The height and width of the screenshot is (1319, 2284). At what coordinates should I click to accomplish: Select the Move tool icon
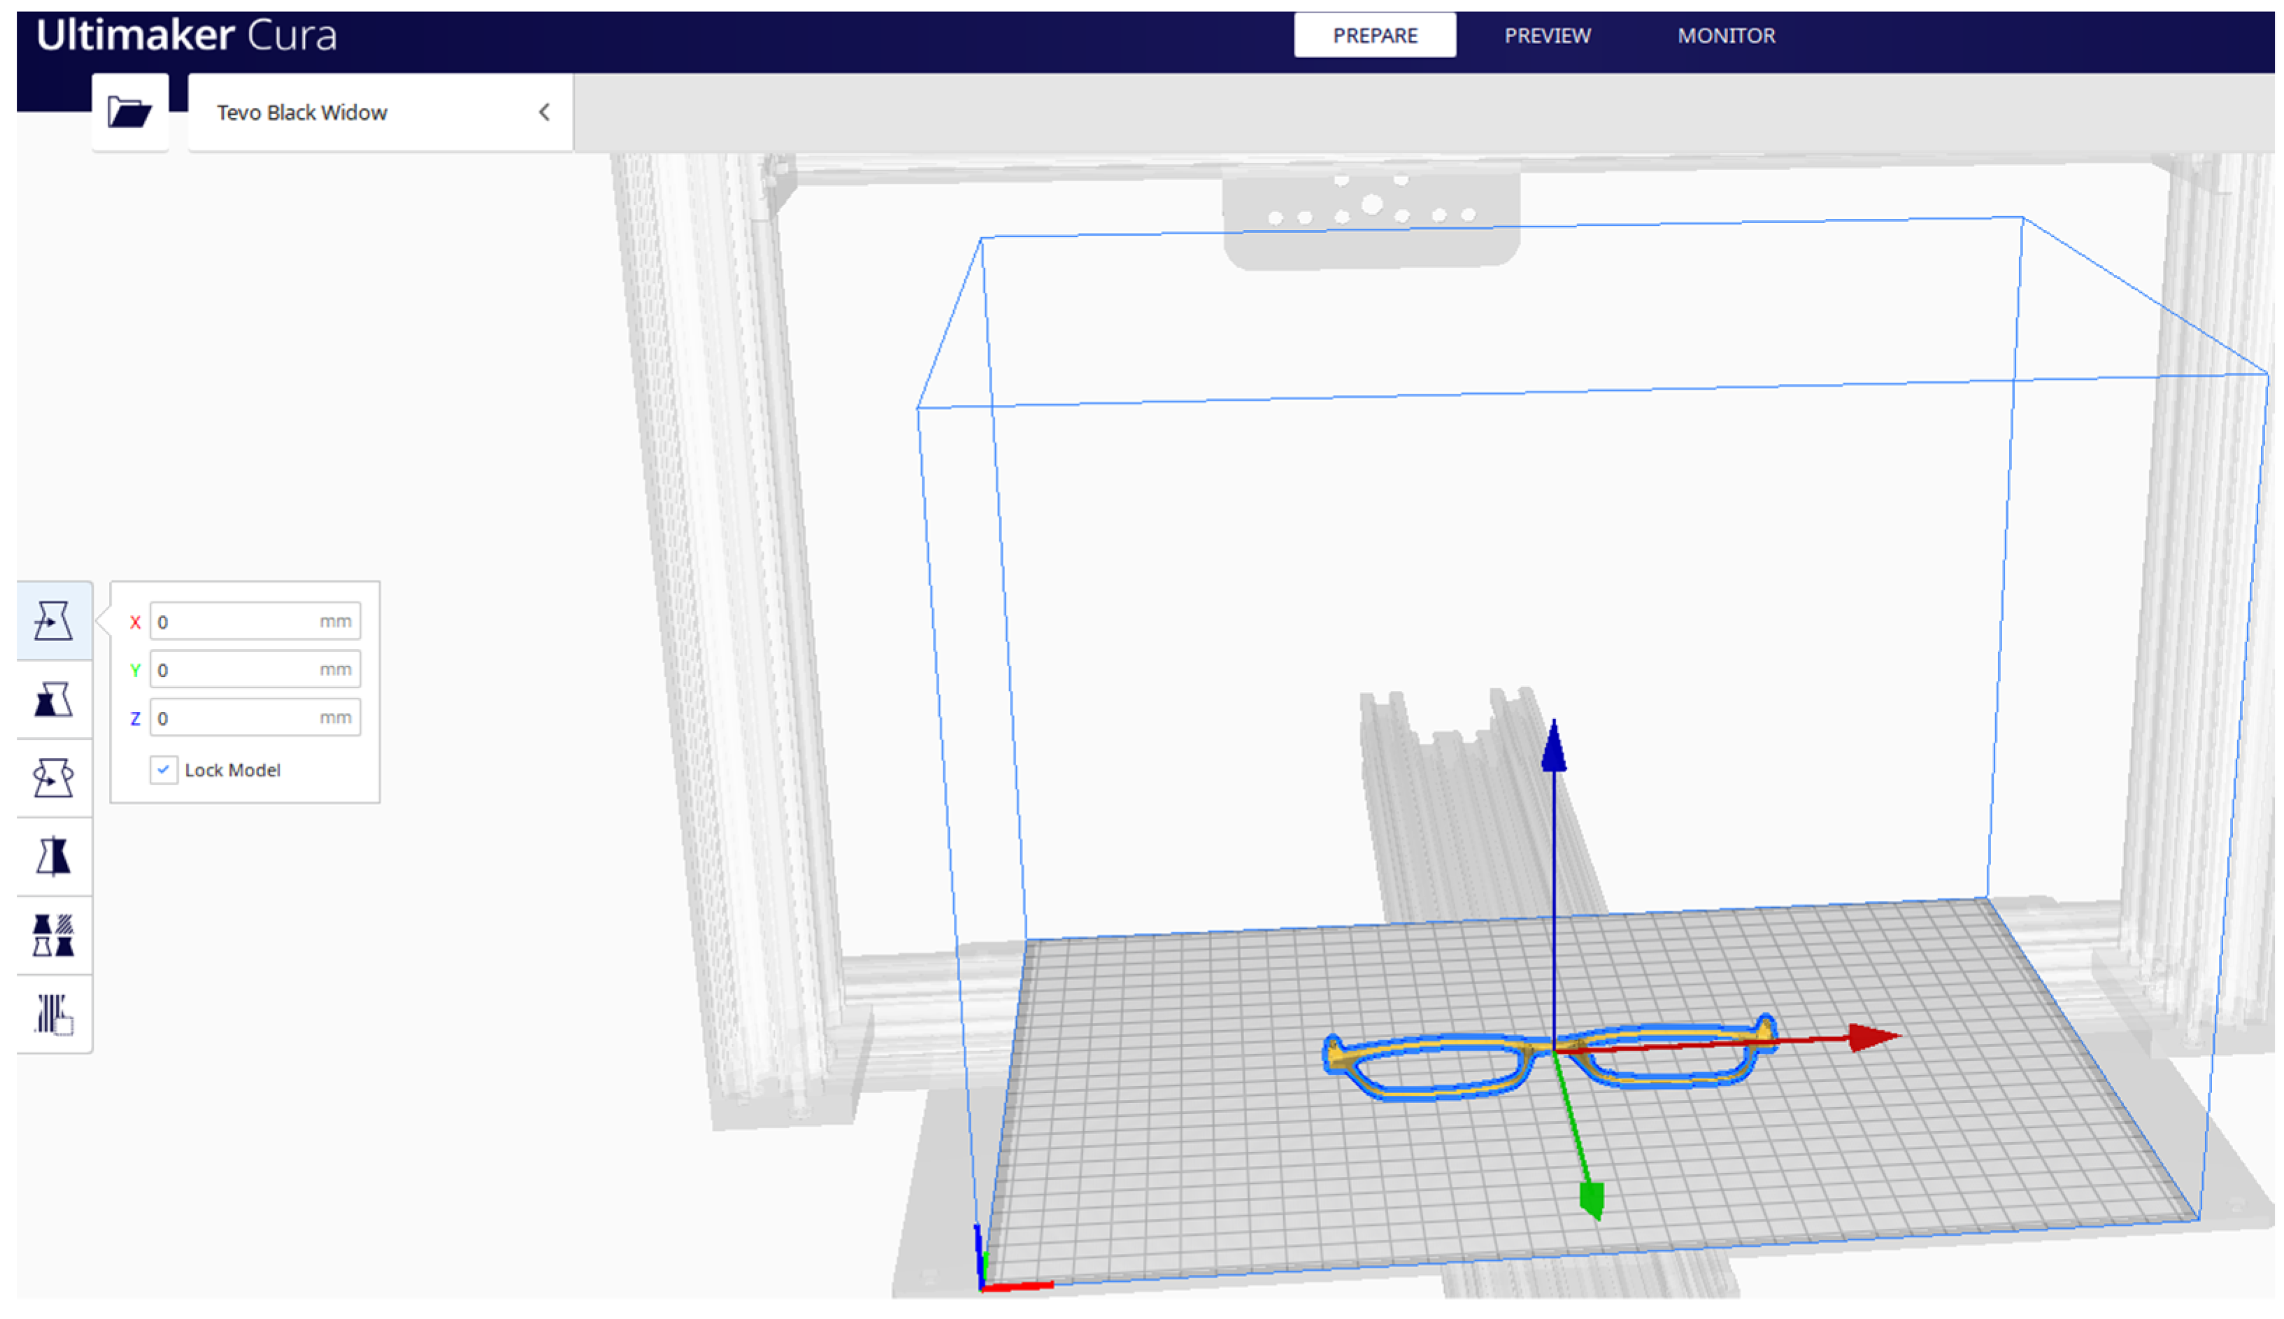(x=53, y=622)
